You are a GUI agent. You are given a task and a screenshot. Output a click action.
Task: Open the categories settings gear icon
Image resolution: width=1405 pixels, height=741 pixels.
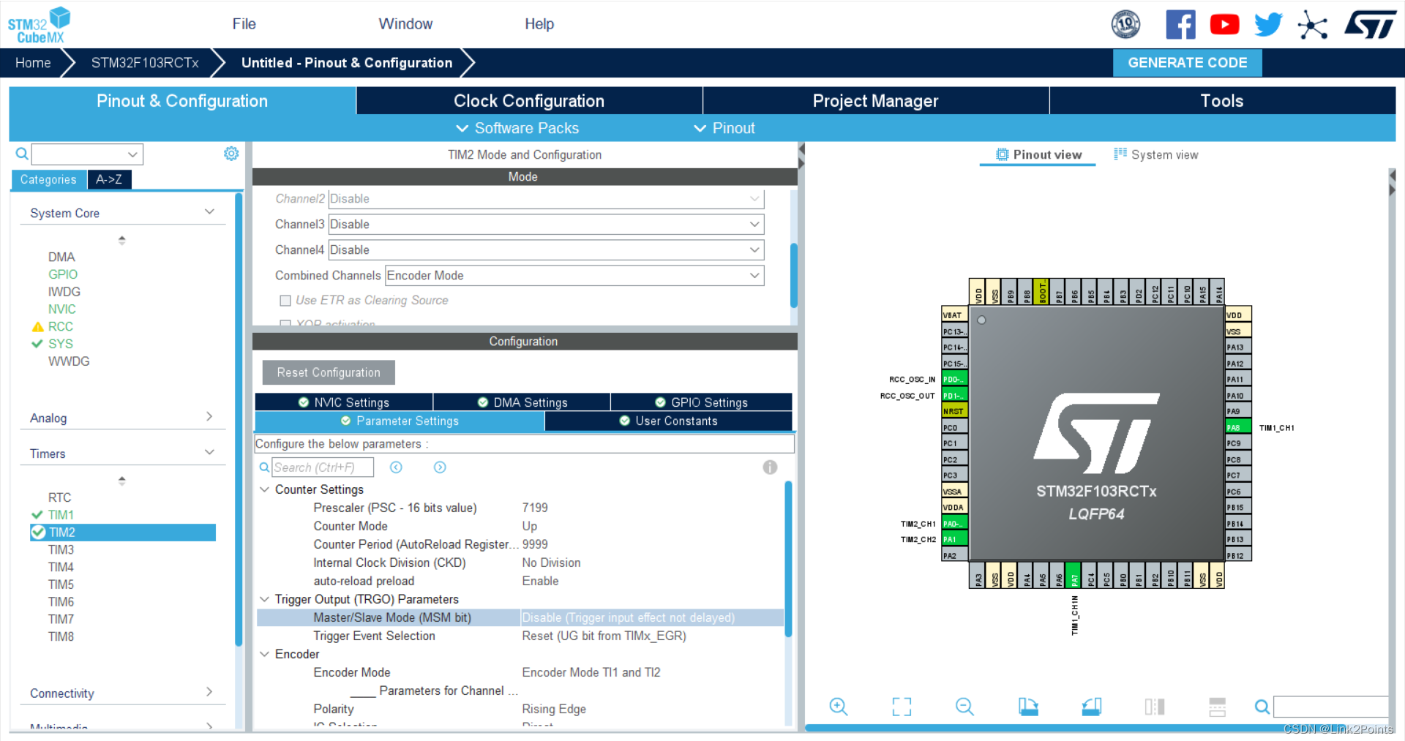click(231, 154)
